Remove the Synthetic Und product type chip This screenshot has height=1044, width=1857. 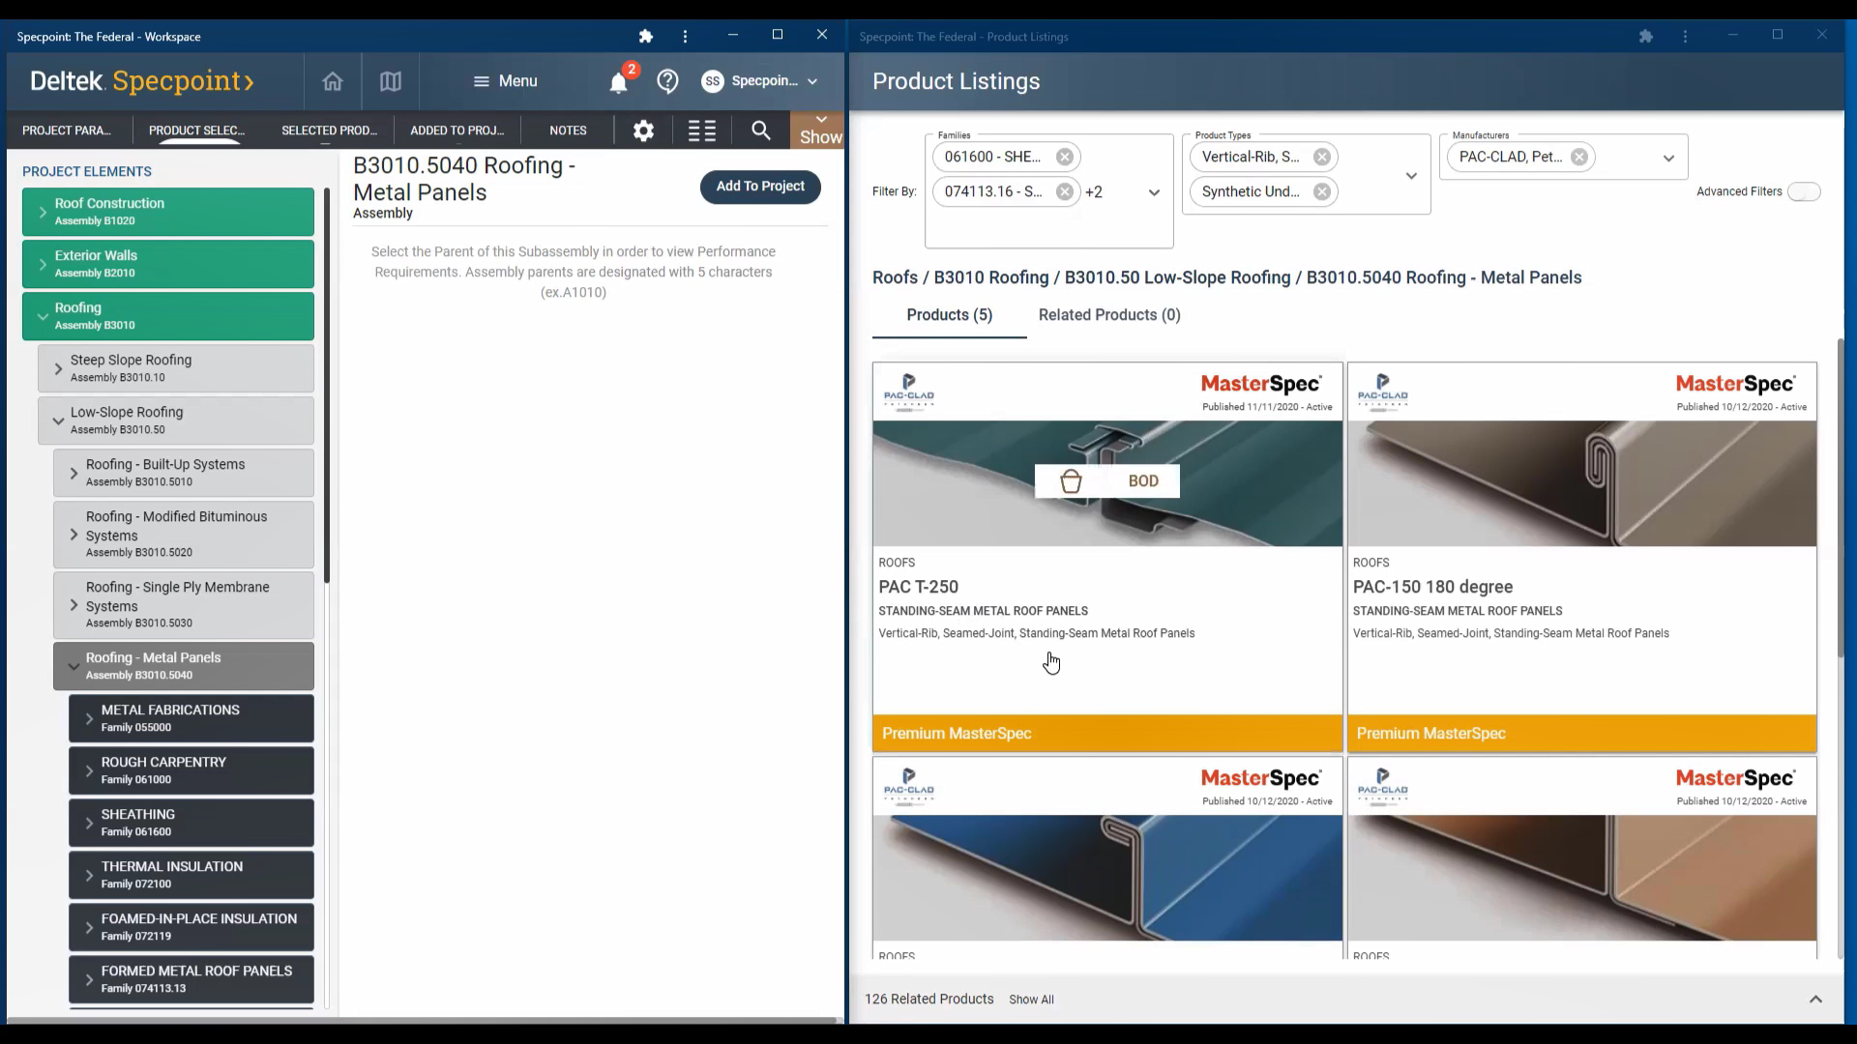(x=1321, y=191)
